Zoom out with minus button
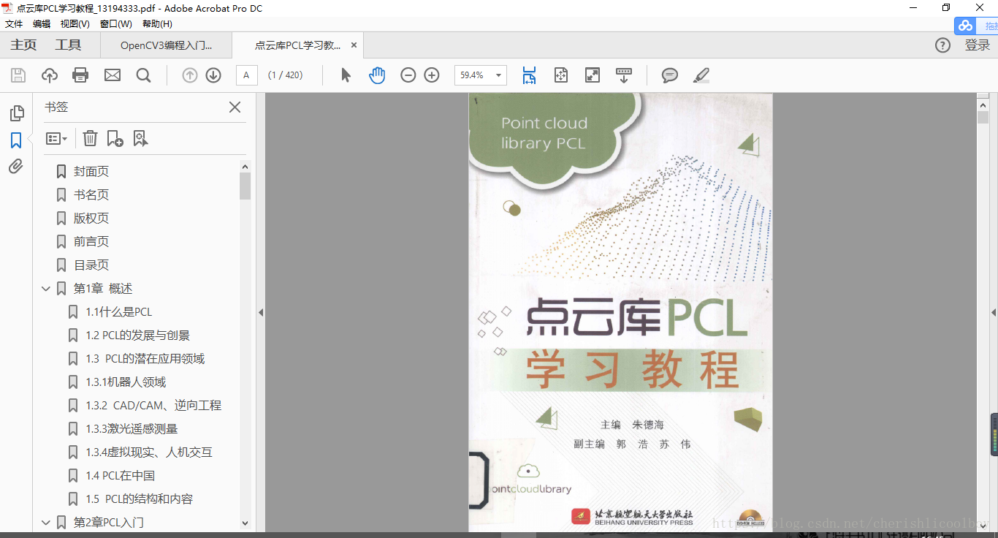The image size is (998, 538). coord(408,75)
